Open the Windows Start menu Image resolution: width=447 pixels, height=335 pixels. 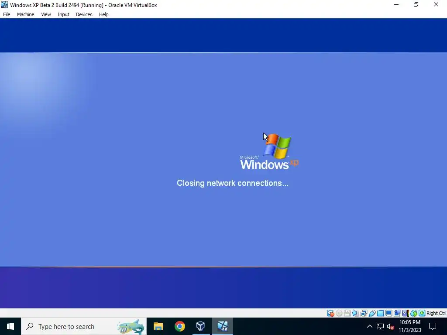click(x=10, y=326)
